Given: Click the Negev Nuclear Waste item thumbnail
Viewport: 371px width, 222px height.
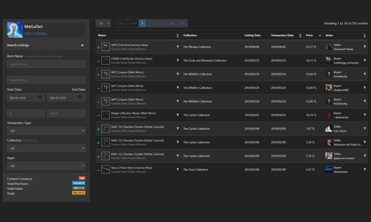Looking at the screenshot, I should (105, 115).
